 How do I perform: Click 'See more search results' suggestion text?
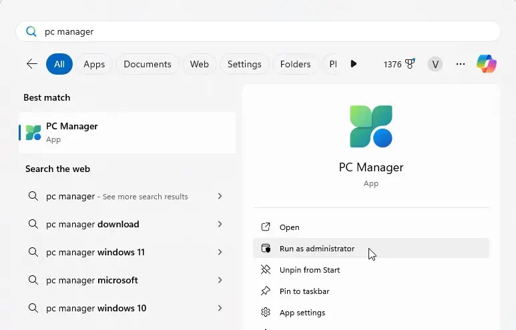point(145,197)
